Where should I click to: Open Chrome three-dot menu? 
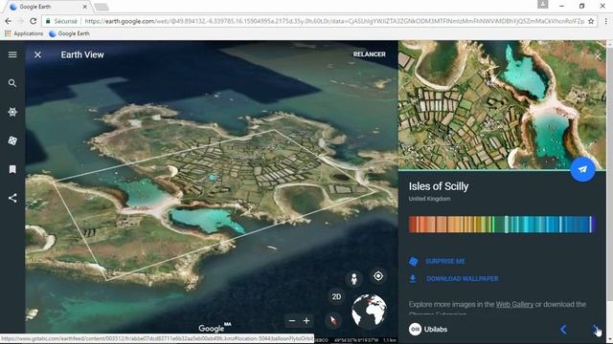[605, 21]
